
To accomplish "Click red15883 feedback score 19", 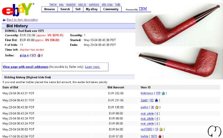I will (x=156, y=129).
